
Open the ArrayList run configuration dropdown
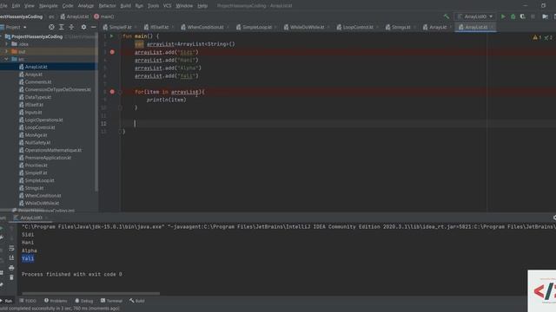[475, 16]
